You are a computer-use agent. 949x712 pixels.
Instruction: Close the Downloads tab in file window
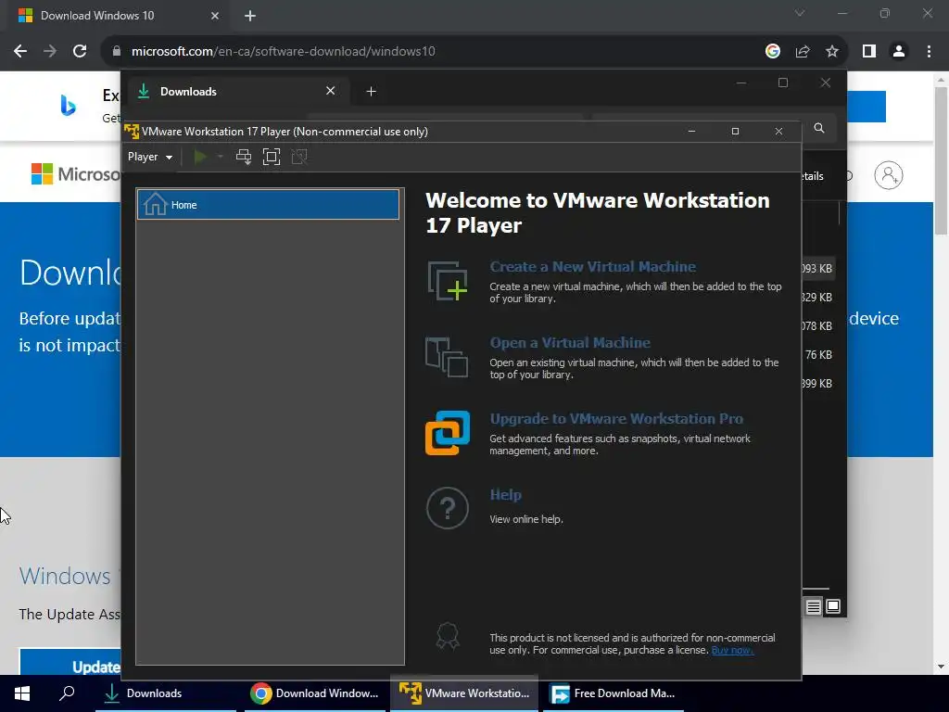pos(331,91)
